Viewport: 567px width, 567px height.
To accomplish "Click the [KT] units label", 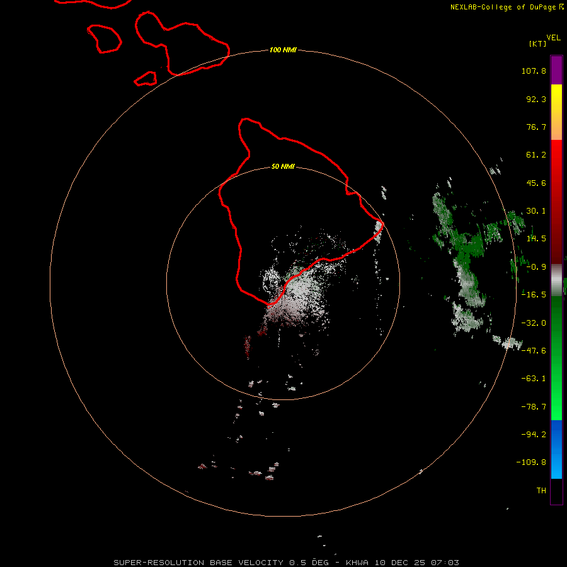I will (537, 43).
